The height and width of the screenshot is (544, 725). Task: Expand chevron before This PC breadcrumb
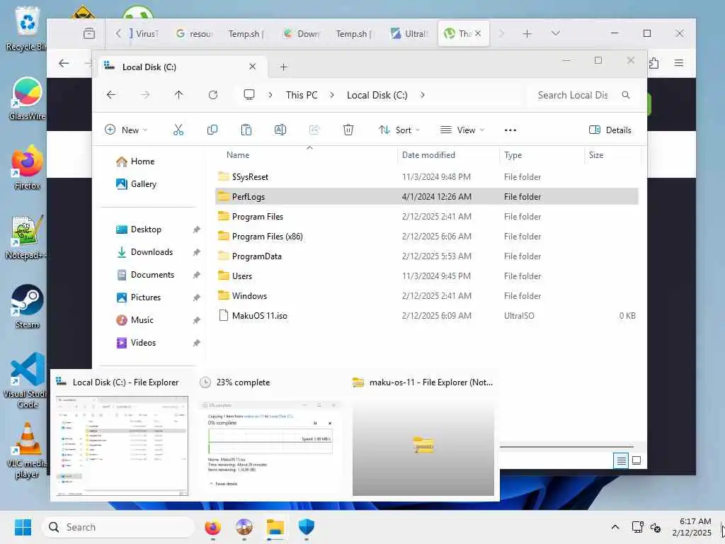click(270, 95)
